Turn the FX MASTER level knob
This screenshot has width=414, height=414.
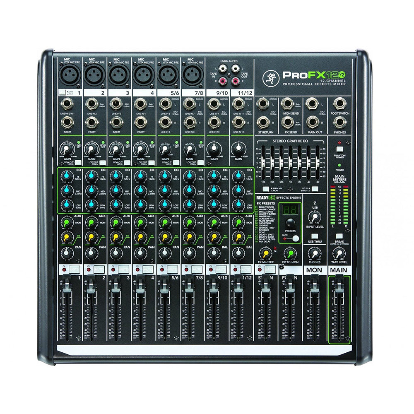pos(265,253)
